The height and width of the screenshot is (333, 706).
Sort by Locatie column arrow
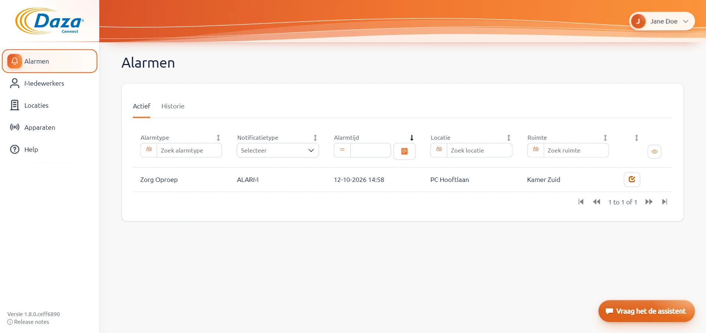509,138
